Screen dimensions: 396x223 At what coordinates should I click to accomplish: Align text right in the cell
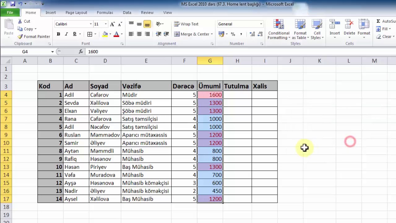click(147, 34)
